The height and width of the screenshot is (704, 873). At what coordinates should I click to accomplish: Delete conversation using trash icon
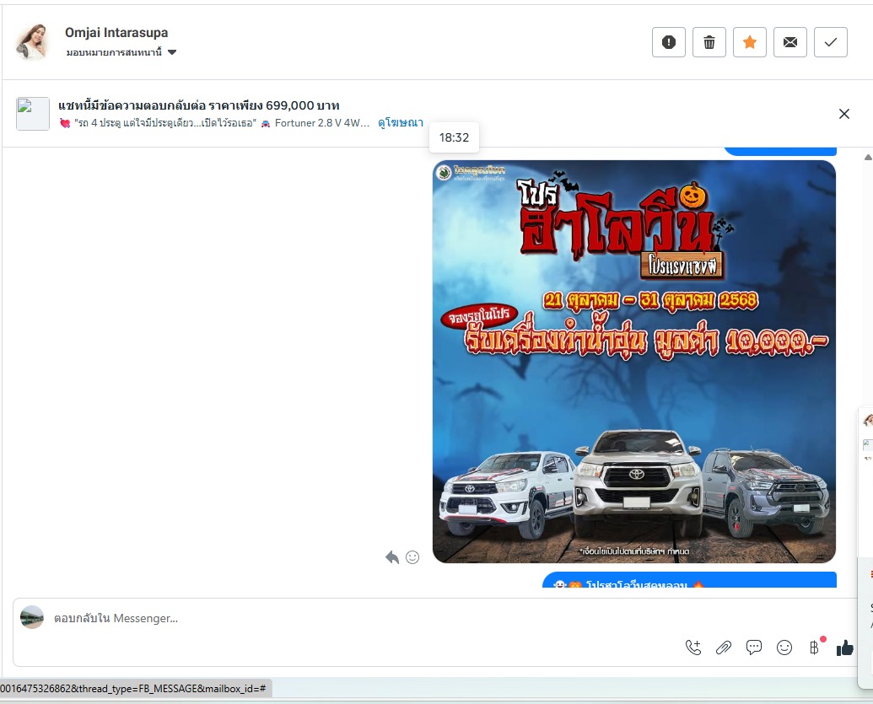709,42
